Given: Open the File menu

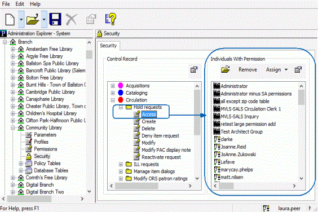Looking at the screenshot, I should 6,4.
